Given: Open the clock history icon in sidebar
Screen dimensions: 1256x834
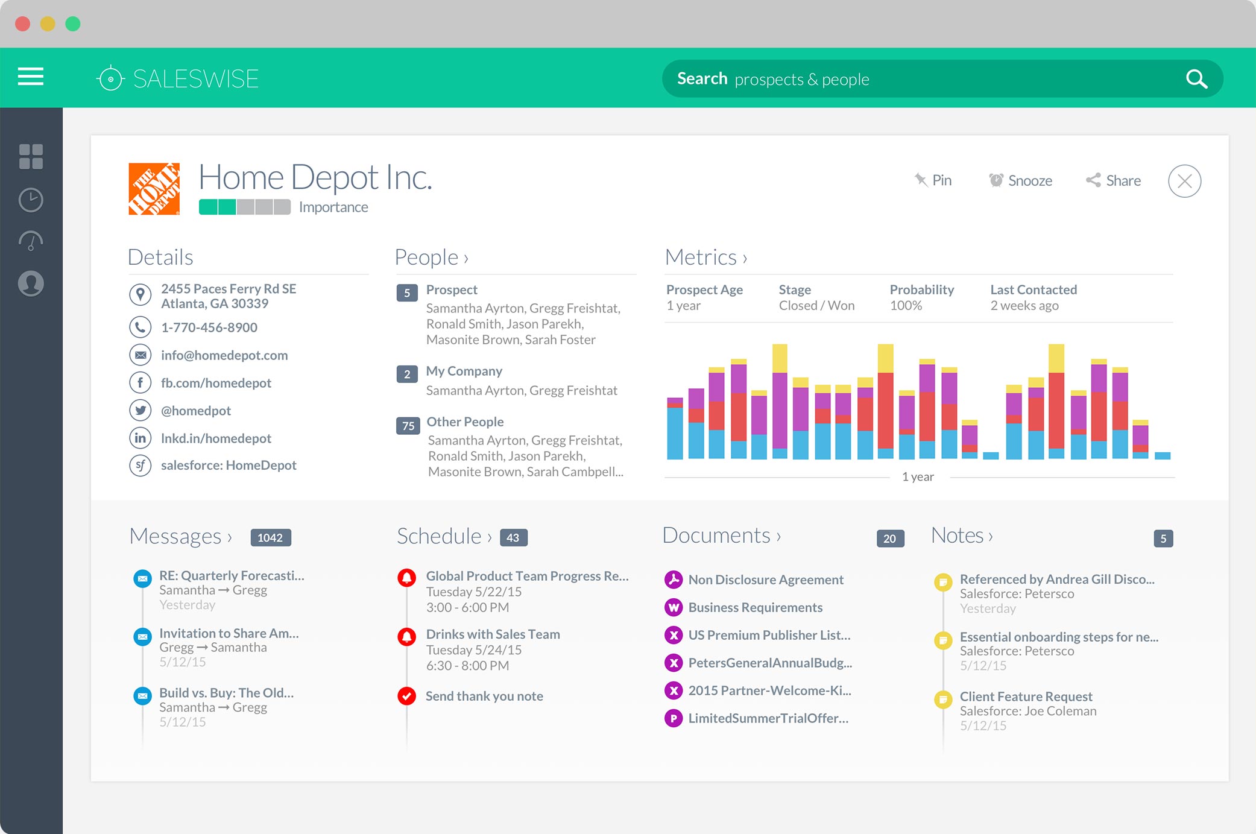Looking at the screenshot, I should 31,200.
